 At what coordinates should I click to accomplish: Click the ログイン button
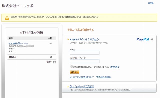tap(74, 72)
